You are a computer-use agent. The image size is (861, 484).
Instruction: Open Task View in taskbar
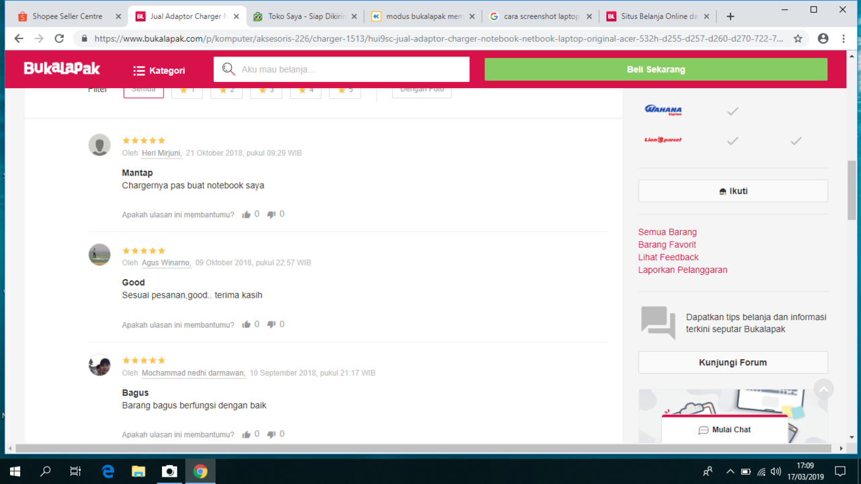coord(76,471)
